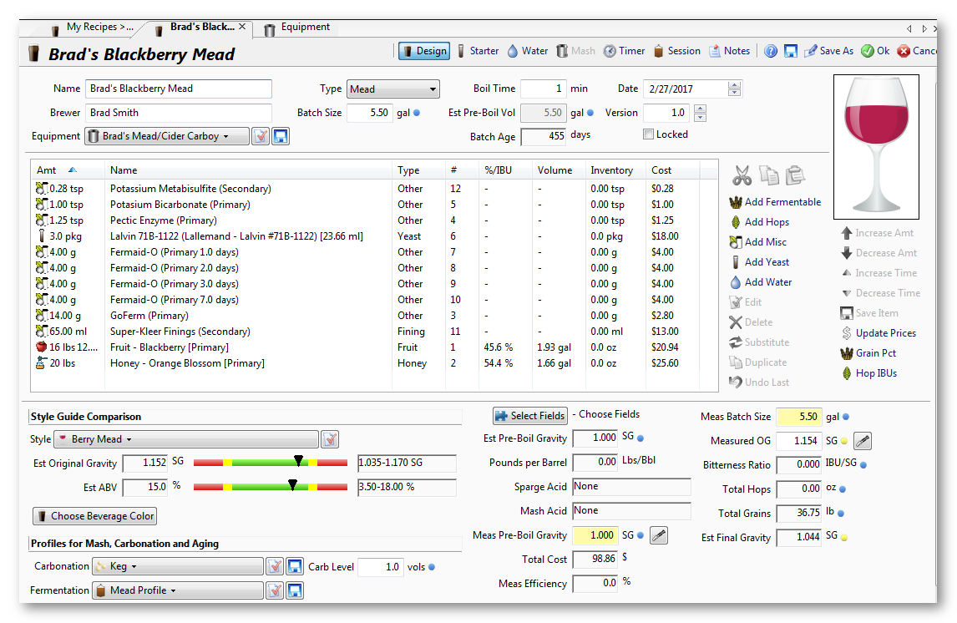
Task: Open the Measured OG hydrometer tool icon
Action: click(863, 441)
